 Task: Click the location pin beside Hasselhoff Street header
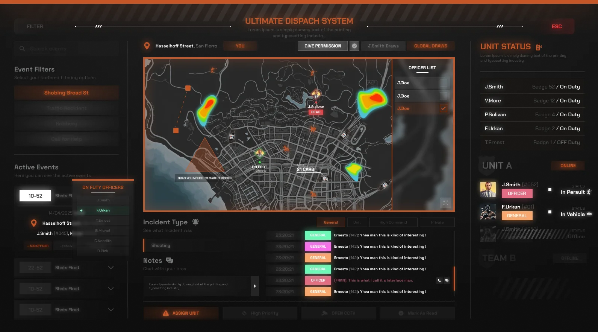tap(147, 46)
